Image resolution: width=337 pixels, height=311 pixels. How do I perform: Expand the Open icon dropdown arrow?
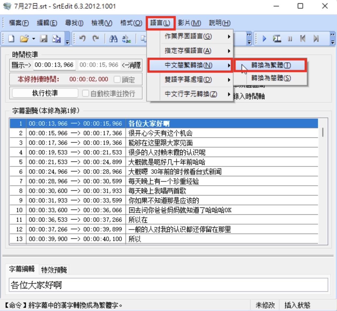point(33,39)
